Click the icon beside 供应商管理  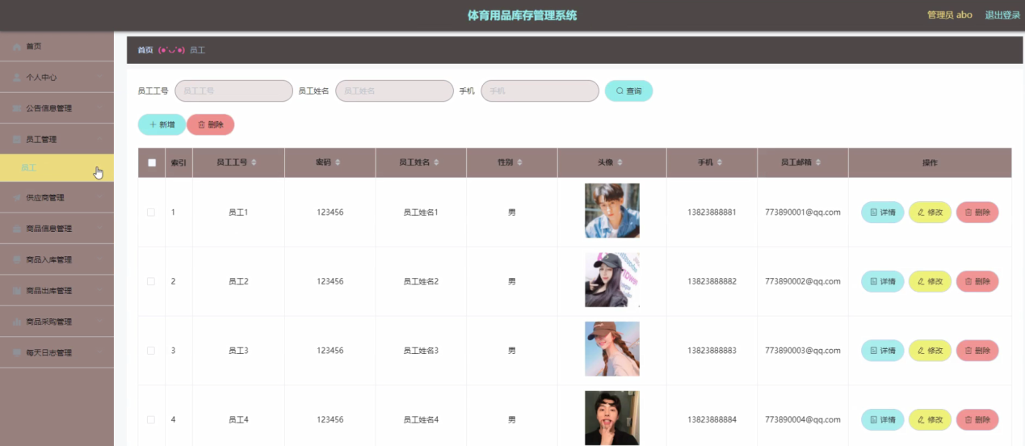point(18,198)
